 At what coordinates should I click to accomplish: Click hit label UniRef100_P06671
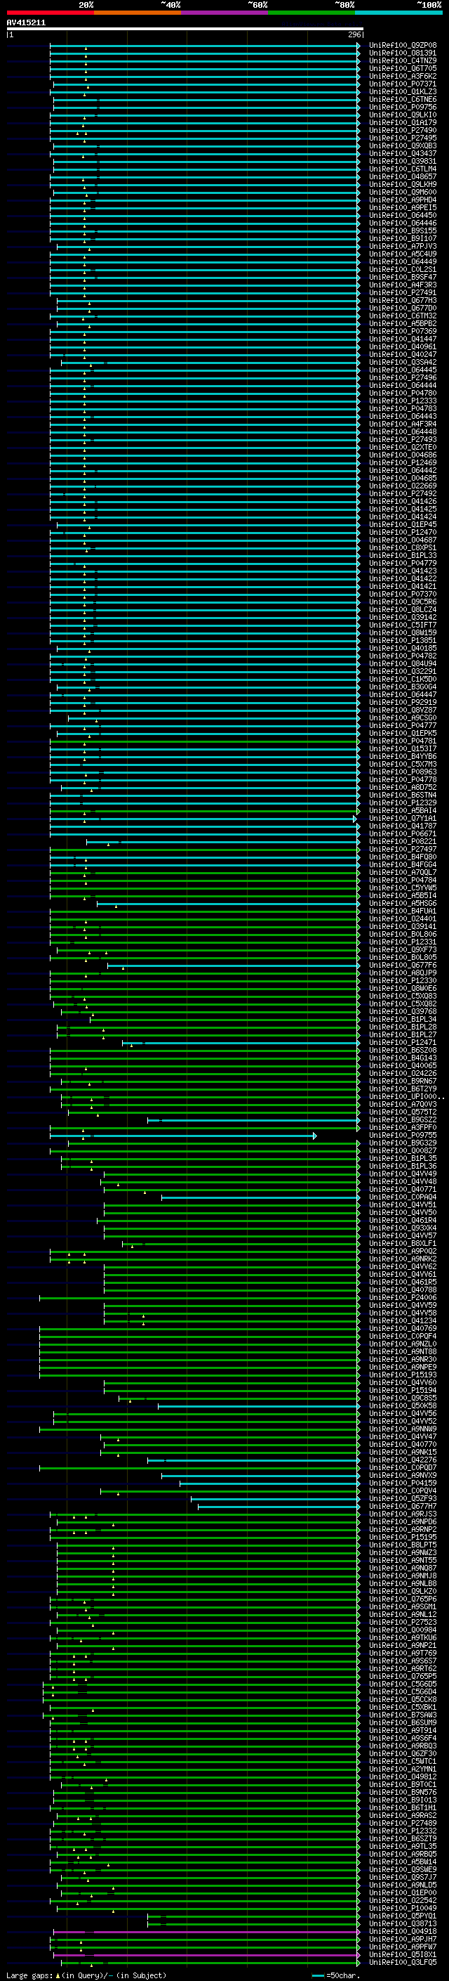click(x=403, y=834)
